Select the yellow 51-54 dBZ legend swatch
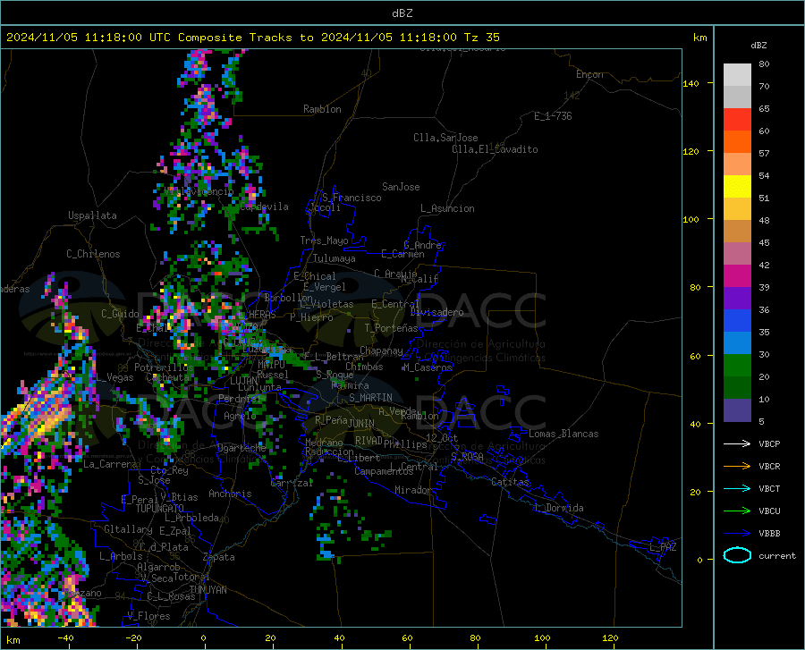The height and width of the screenshot is (650, 805). click(x=737, y=187)
